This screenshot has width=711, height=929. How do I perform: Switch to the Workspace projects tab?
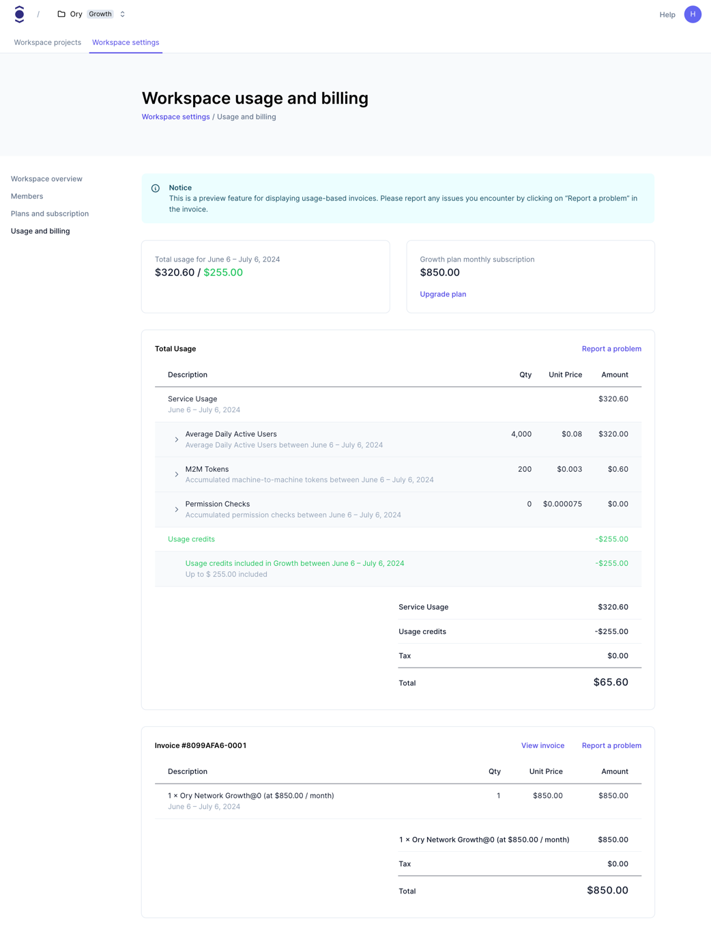point(47,42)
